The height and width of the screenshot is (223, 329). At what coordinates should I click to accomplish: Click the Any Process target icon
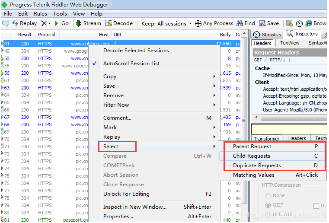pos(198,23)
